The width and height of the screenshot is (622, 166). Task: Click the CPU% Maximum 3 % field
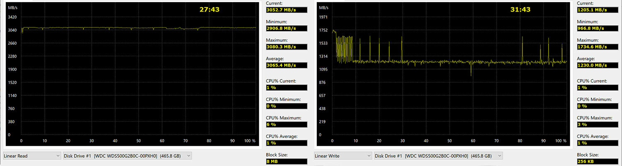(x=597, y=125)
